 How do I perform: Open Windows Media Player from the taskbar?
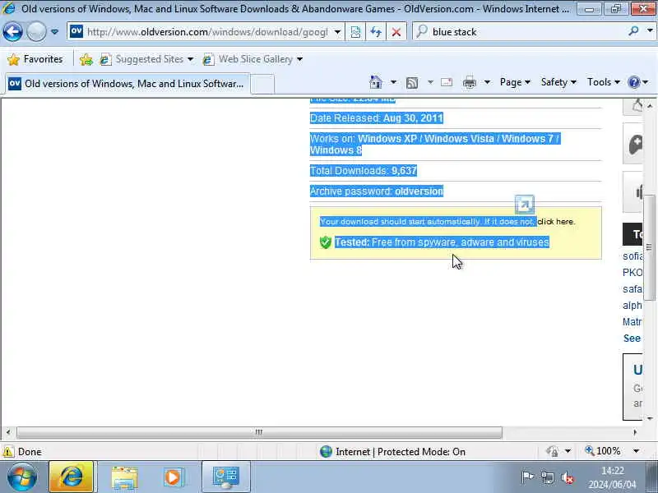pos(173,477)
